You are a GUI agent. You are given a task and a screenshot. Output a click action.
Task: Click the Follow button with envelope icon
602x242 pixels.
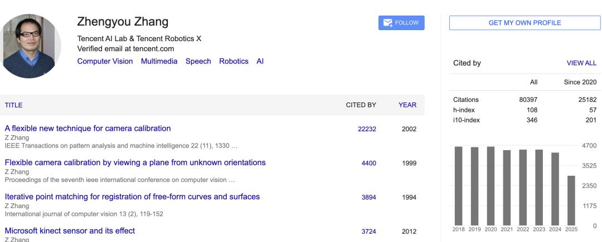pos(401,23)
